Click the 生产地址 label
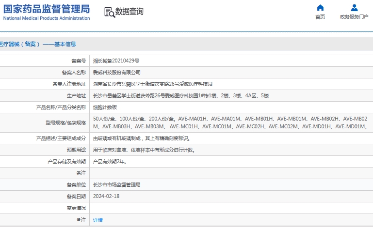The width and height of the screenshot is (373, 229). [x=76, y=96]
